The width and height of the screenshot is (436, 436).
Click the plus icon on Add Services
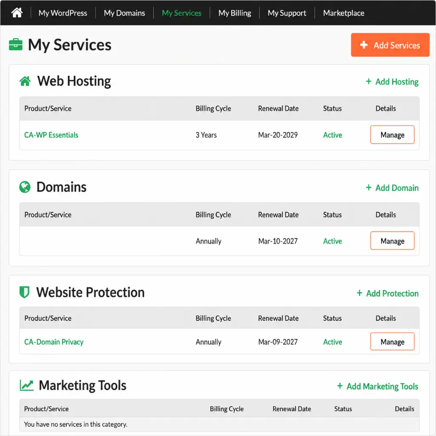pos(364,45)
